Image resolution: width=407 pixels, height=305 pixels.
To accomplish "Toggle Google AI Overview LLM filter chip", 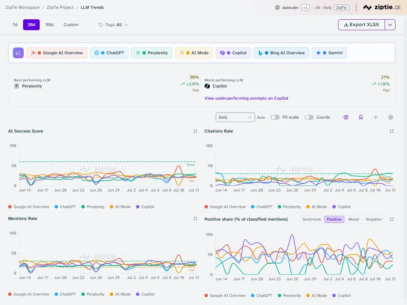I will [x=57, y=53].
